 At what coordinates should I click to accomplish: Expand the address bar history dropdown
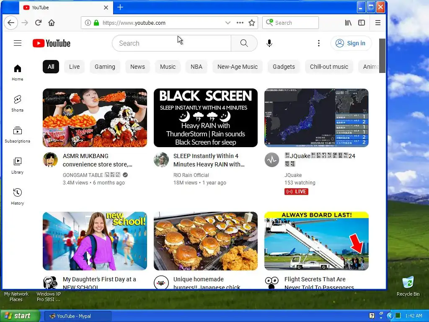[227, 23]
